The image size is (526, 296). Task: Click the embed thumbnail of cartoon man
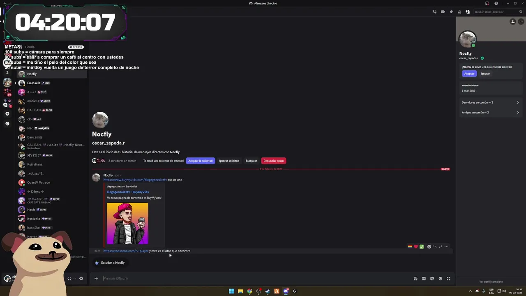127,223
